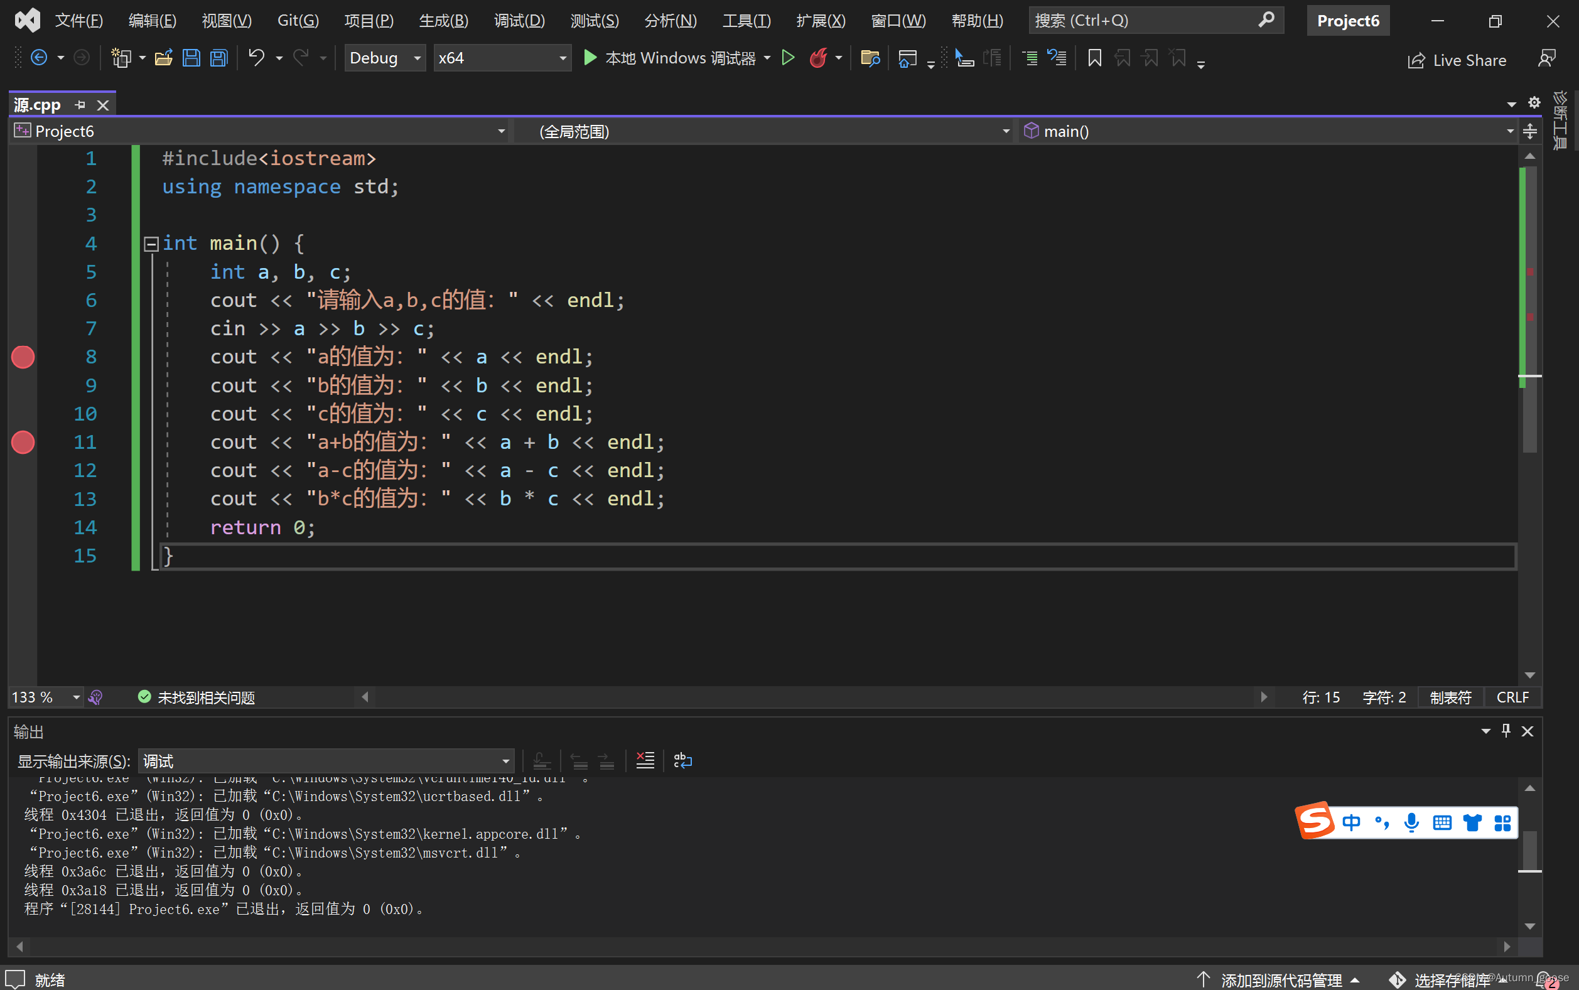Remove the breakpoint on line 8
The image size is (1579, 990).
(x=23, y=357)
